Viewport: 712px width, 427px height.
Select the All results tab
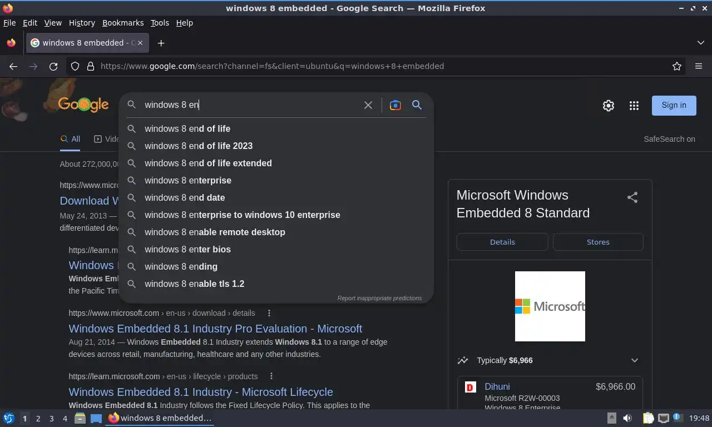coord(70,139)
